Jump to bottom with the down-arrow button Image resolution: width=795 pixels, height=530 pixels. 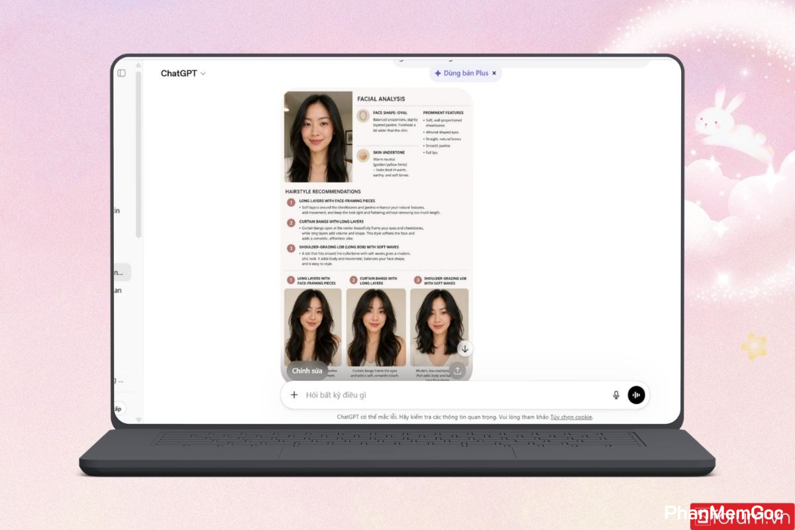pyautogui.click(x=465, y=348)
